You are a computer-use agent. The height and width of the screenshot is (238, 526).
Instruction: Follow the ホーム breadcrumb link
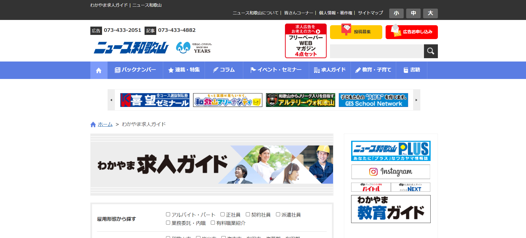click(x=105, y=124)
